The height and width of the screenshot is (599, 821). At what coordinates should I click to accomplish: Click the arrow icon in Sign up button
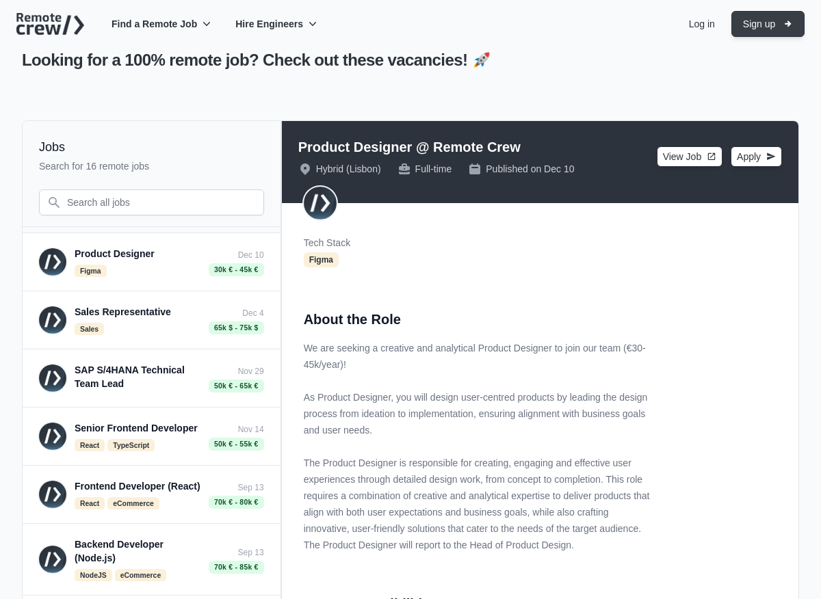click(x=788, y=24)
